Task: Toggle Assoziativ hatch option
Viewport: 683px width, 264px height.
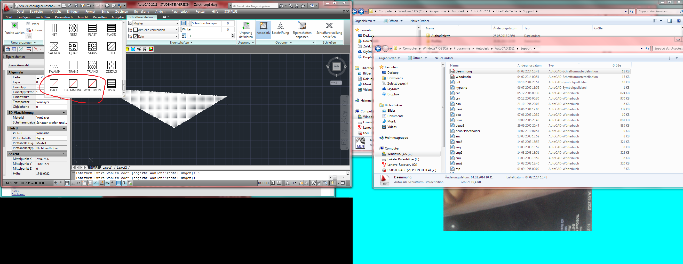Action: pos(264,30)
